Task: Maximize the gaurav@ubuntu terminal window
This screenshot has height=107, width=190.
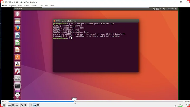Action: click(x=59, y=21)
